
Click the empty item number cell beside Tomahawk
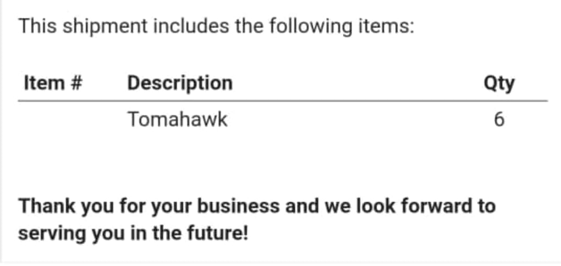[53, 120]
